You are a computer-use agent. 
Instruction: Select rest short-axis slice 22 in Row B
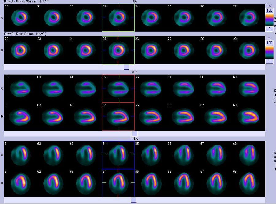[20, 50]
